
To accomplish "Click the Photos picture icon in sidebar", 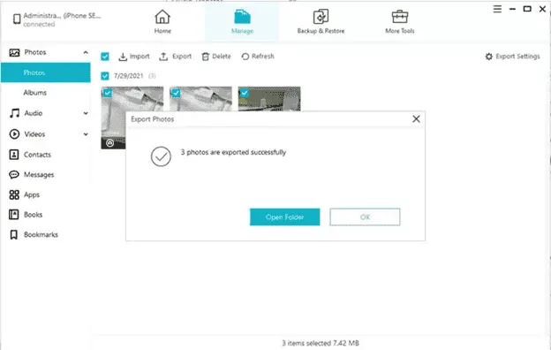I will click(14, 52).
